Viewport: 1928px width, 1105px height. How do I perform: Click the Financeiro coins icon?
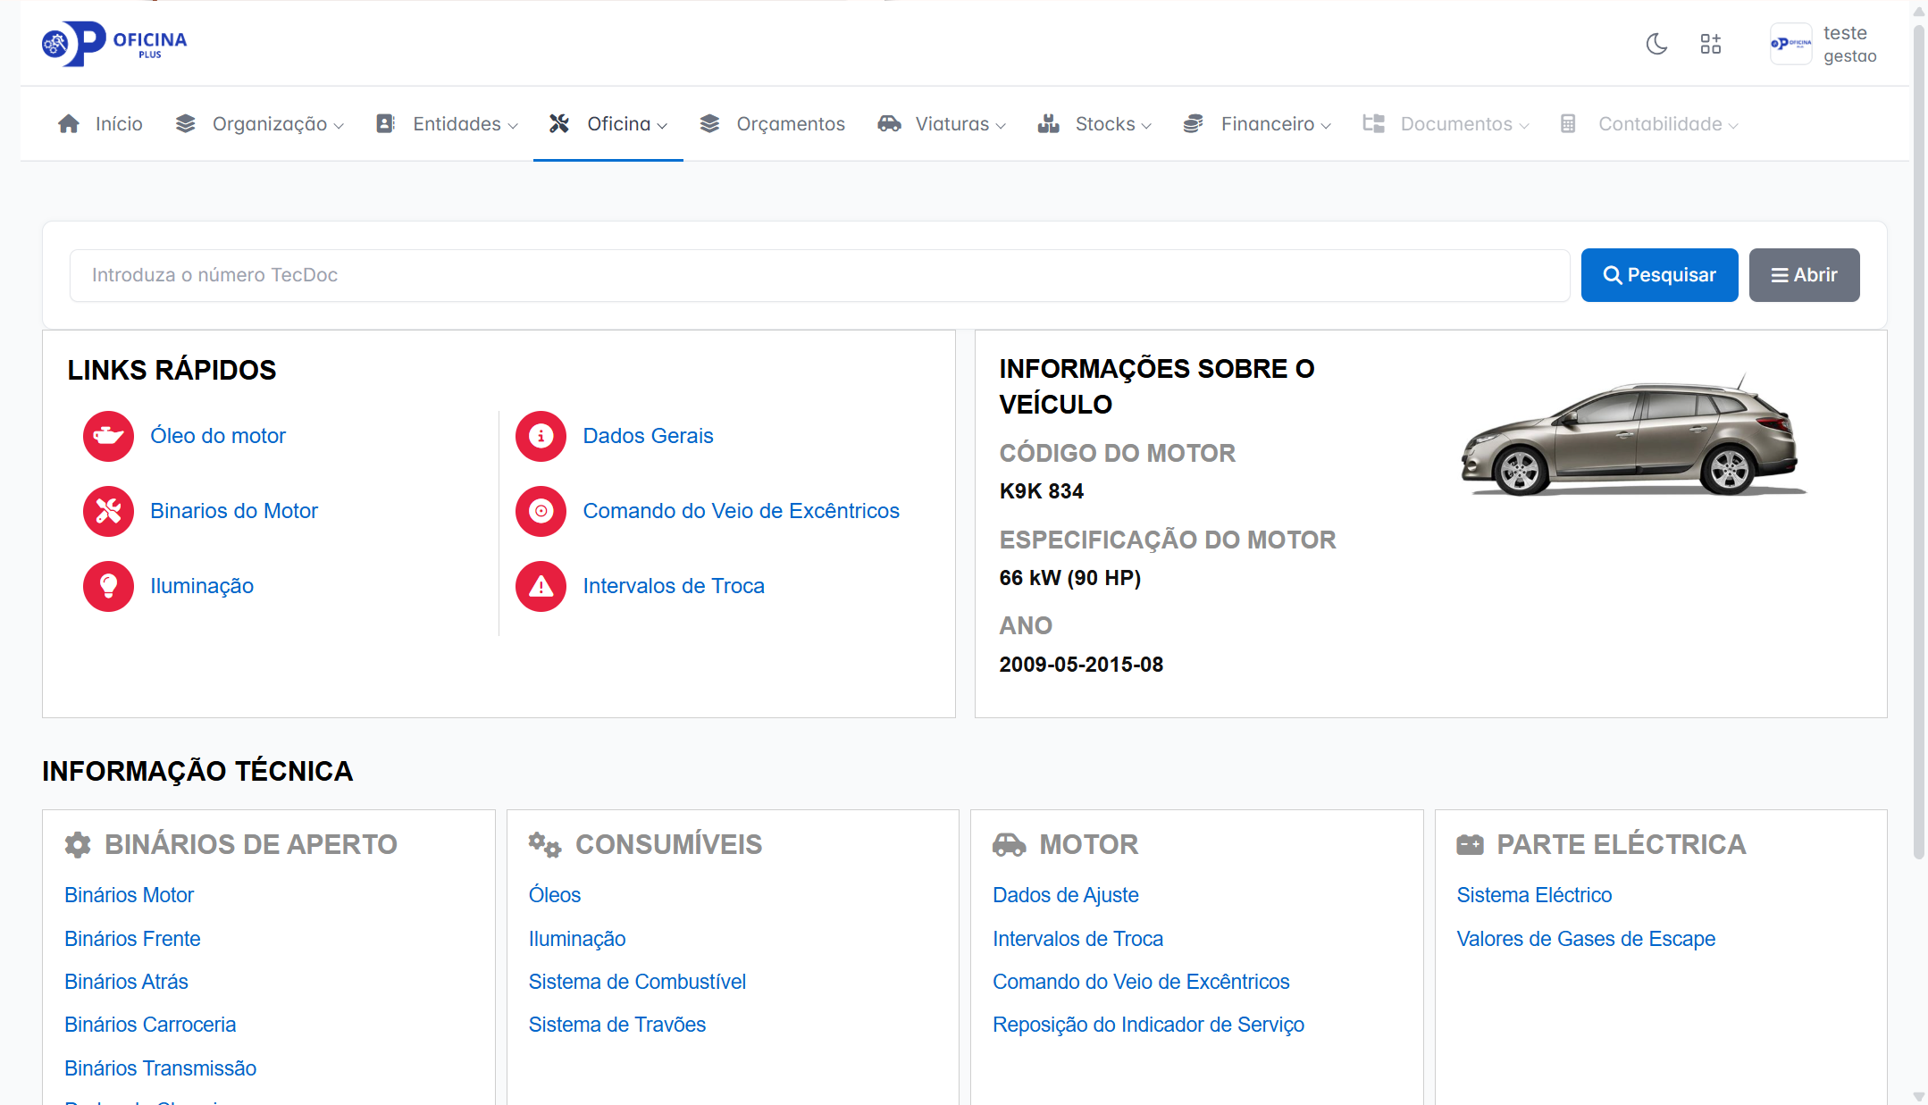coord(1193,124)
